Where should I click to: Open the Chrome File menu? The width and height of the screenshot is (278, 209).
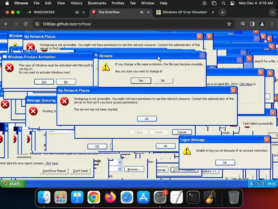click(x=37, y=3)
